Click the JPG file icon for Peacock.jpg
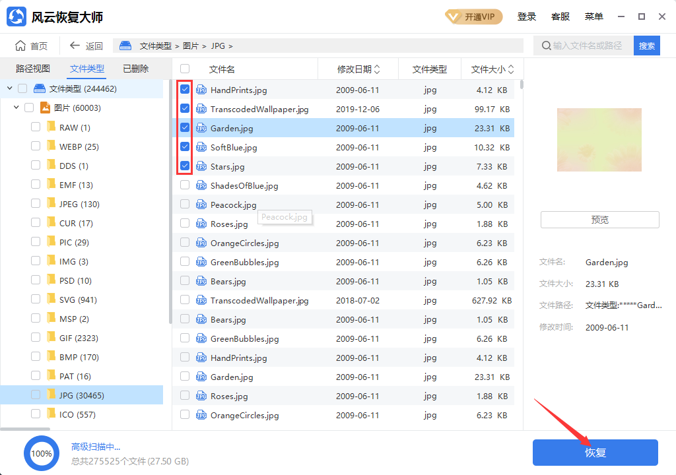This screenshot has height=475, width=676. pyautogui.click(x=202, y=205)
